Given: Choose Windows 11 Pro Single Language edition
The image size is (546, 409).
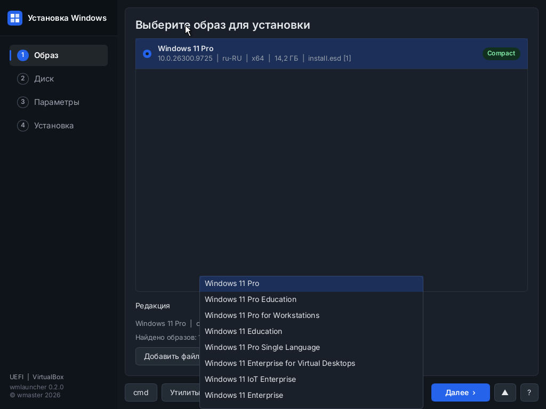Looking at the screenshot, I should [x=311, y=347].
